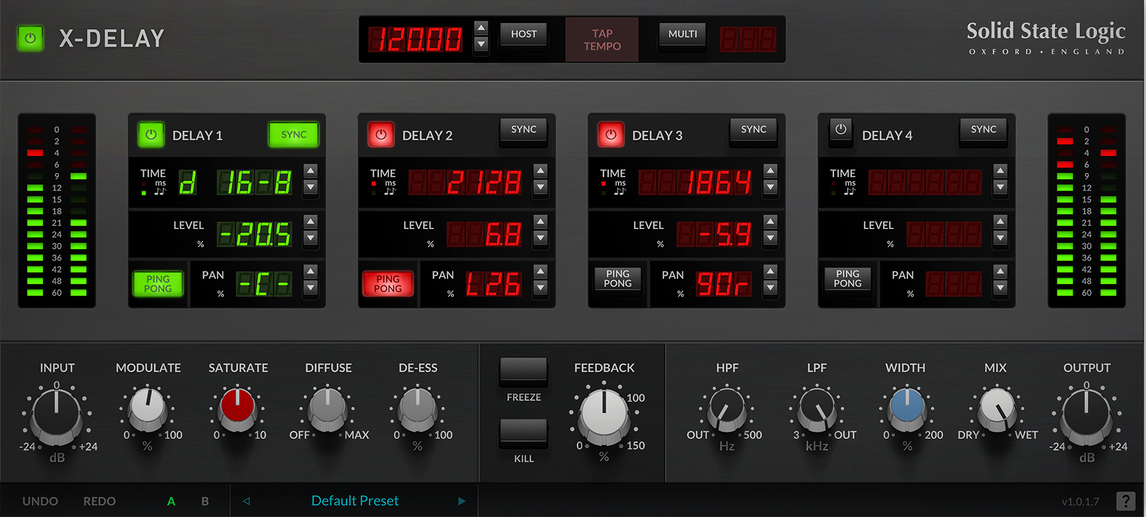Toggle the Delay 2 power button

(381, 135)
